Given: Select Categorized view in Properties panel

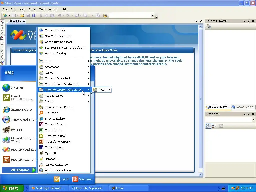Looking at the screenshot, I should coord(208,126).
